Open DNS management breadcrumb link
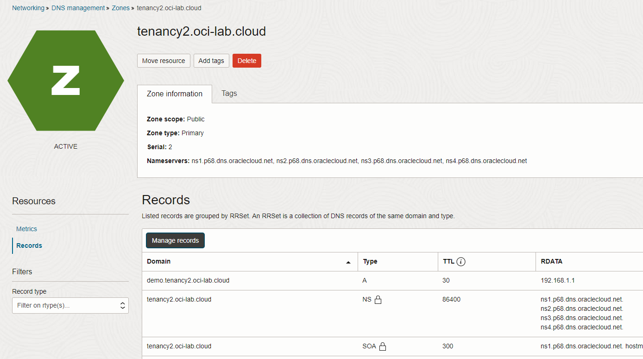 click(x=78, y=8)
